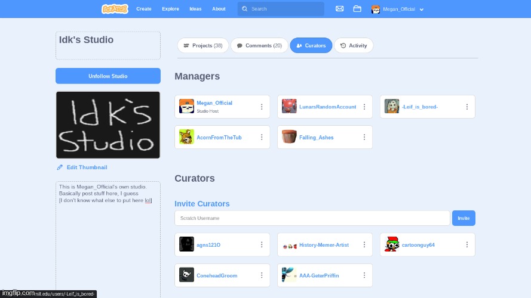This screenshot has width=531, height=298.
Task: Click the Invite button
Action: (x=464, y=218)
